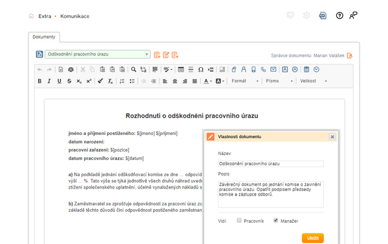The height and width of the screenshot is (244, 388).
Task: Apply bold formatting
Action: point(39,81)
